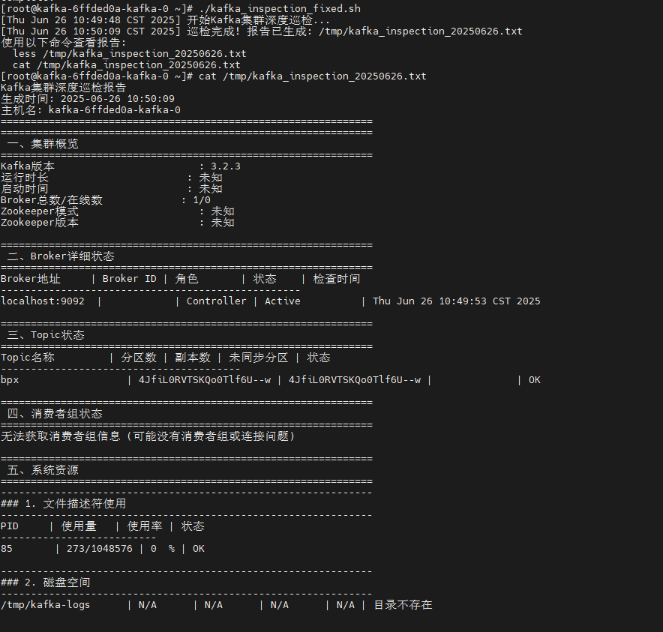Click the '使用量' column header
The width and height of the screenshot is (663, 632).
[x=79, y=526]
